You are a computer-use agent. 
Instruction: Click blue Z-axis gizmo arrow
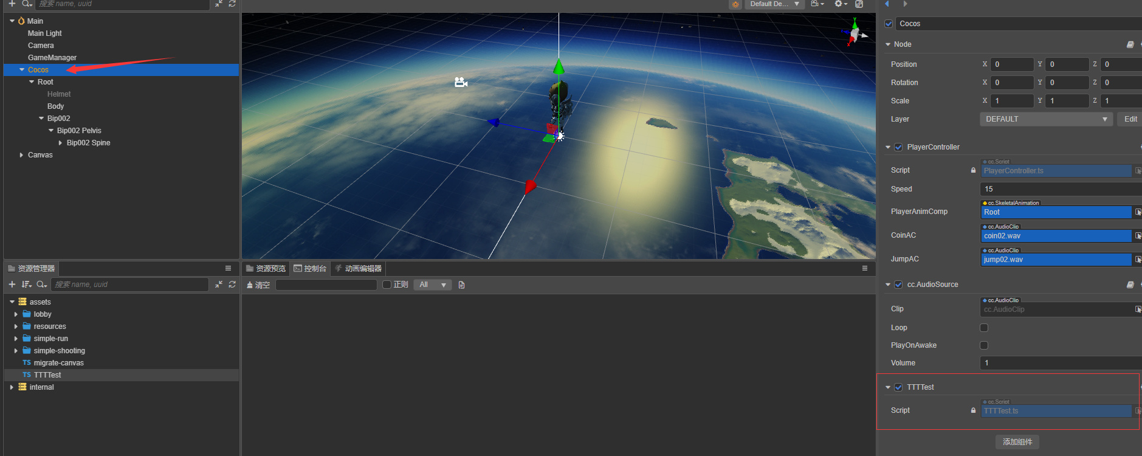(x=494, y=122)
